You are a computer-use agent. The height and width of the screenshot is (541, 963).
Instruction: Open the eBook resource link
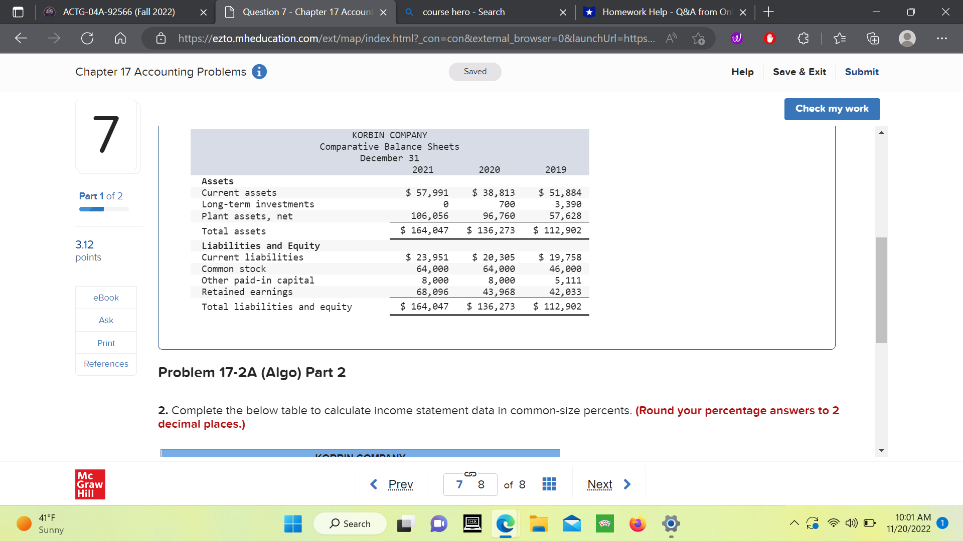pyautogui.click(x=106, y=298)
